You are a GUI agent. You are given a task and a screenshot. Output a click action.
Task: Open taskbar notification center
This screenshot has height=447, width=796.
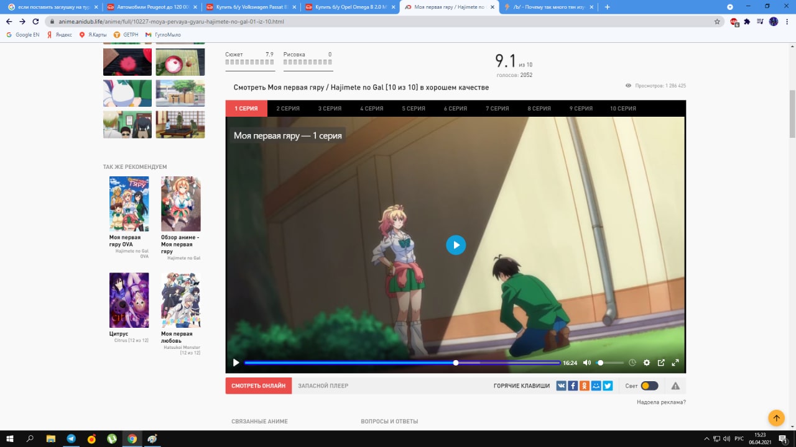782,438
